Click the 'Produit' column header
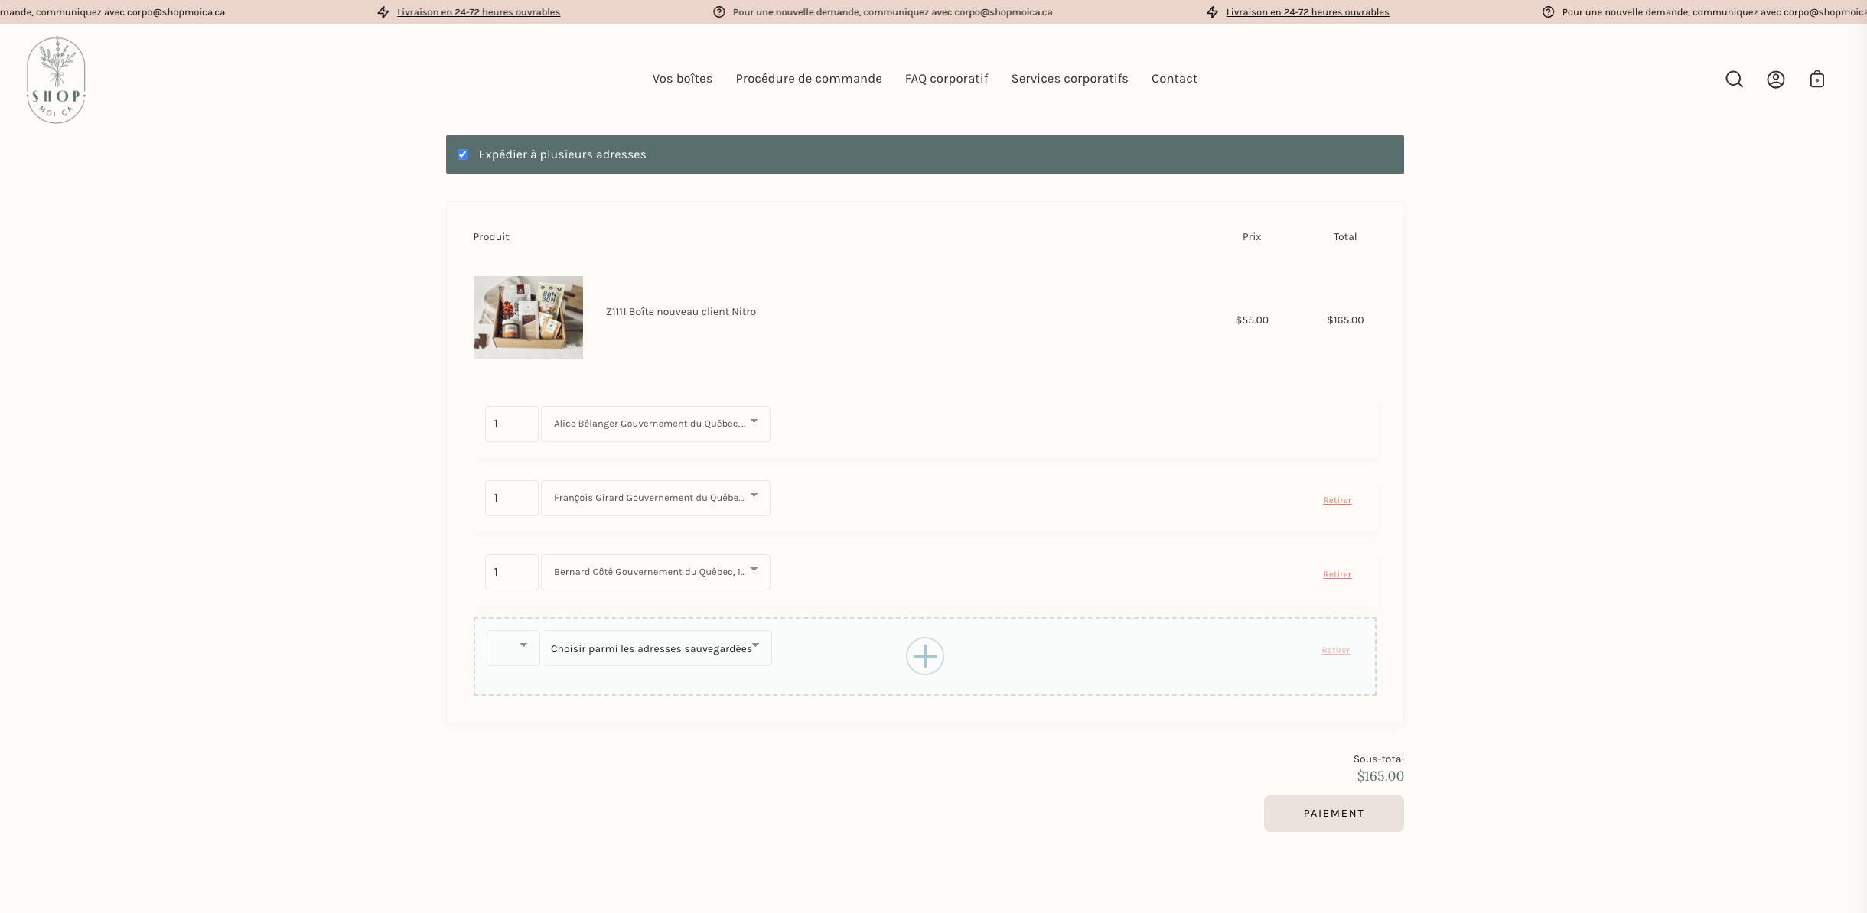This screenshot has width=1867, height=913. 491,237
